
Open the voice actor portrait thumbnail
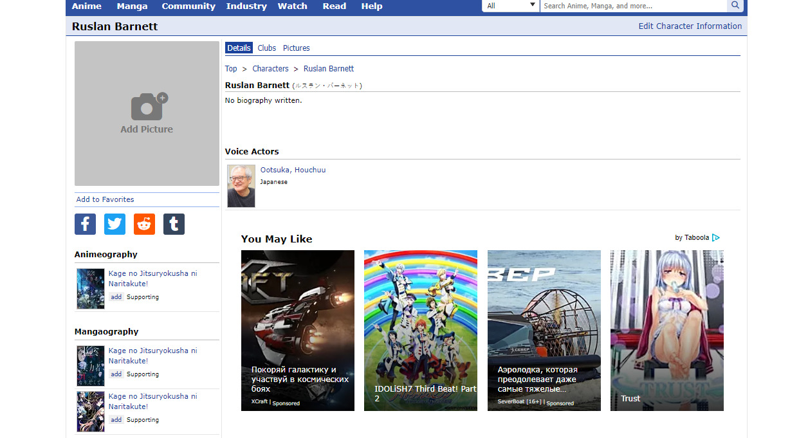coord(241,186)
